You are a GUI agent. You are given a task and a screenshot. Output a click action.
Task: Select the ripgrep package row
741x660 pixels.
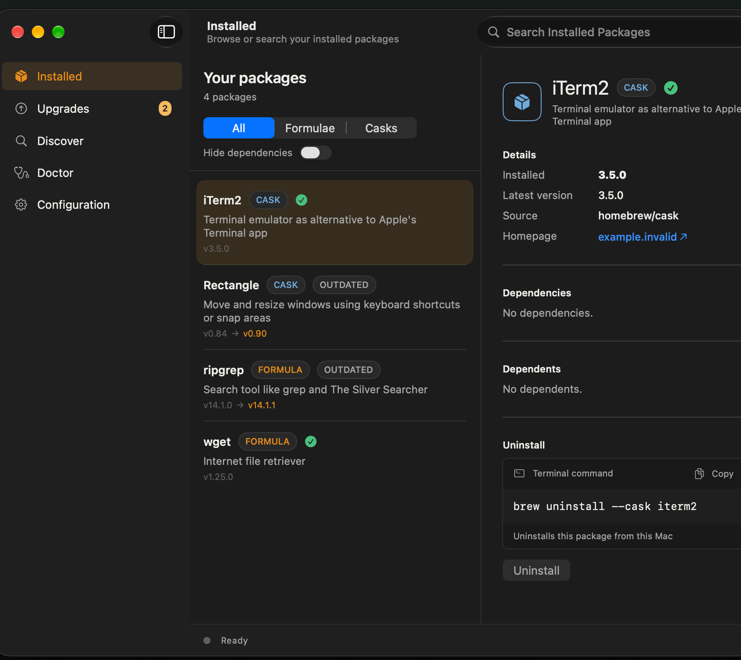pyautogui.click(x=335, y=386)
